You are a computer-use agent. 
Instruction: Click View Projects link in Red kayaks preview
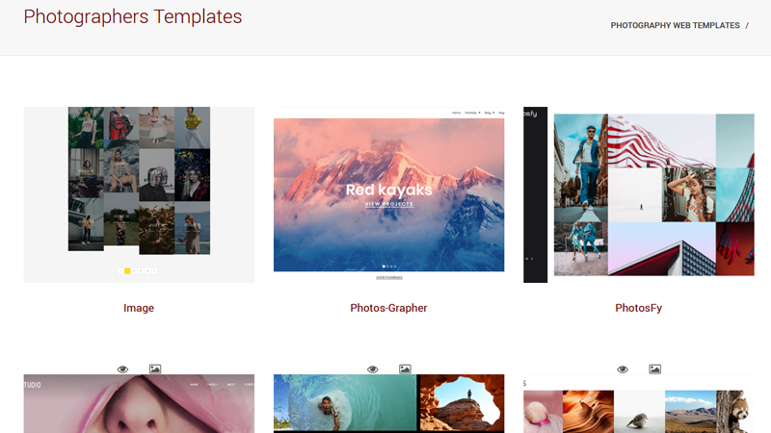(x=389, y=204)
